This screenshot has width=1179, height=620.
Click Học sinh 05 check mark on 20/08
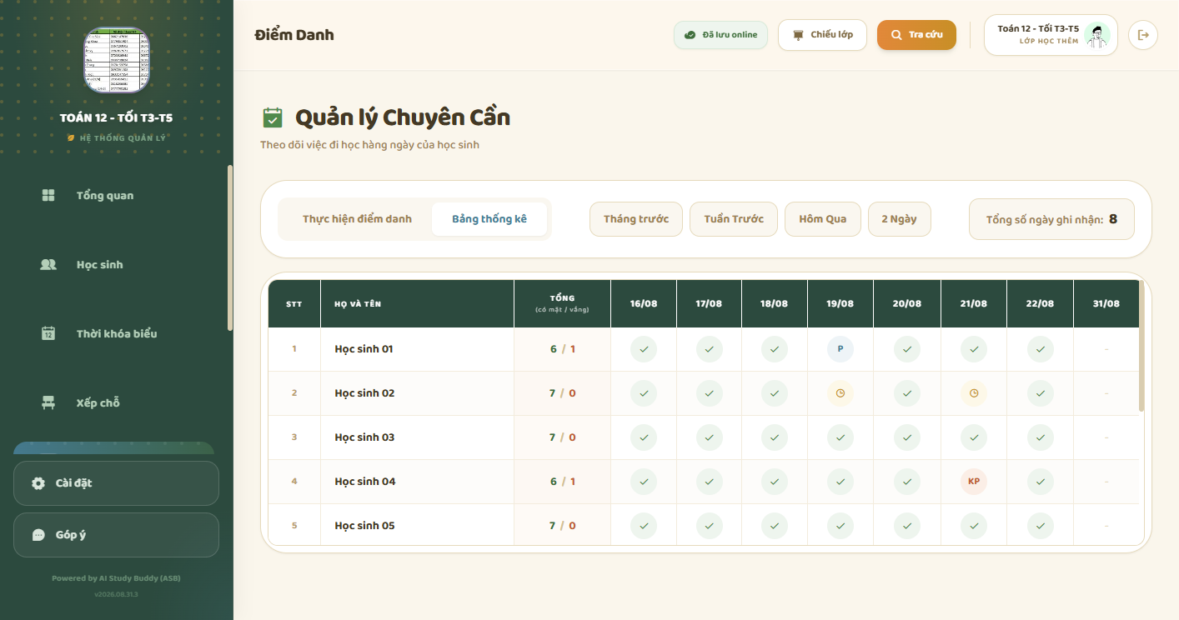pyautogui.click(x=907, y=526)
